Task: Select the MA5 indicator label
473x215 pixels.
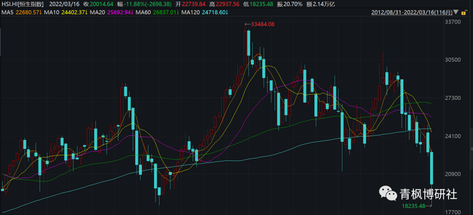Action: point(7,12)
